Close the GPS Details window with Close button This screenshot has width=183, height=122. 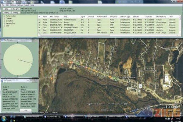pyautogui.click(x=25, y=110)
